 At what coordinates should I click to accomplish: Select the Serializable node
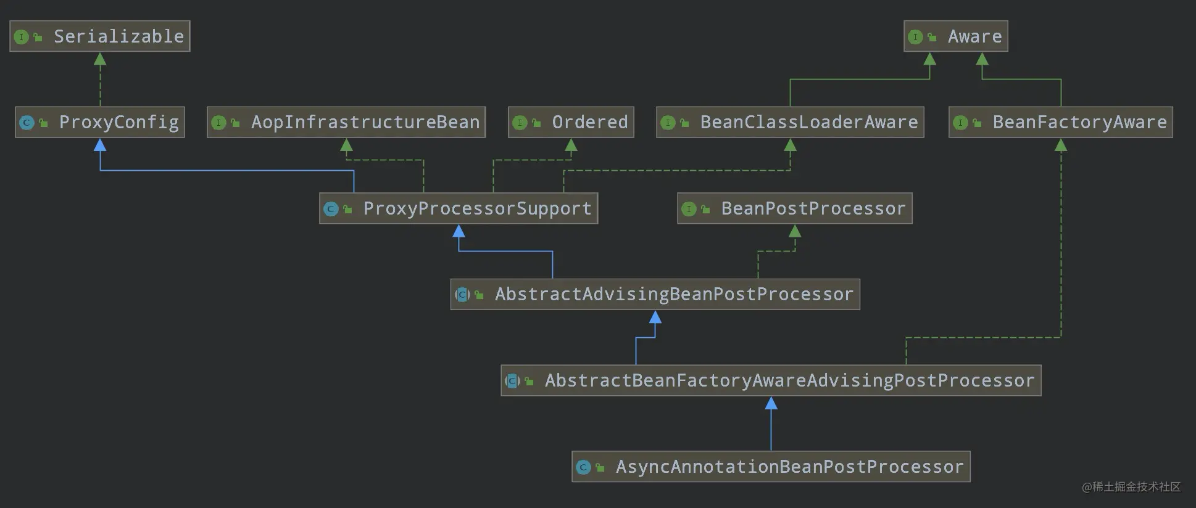coord(100,36)
